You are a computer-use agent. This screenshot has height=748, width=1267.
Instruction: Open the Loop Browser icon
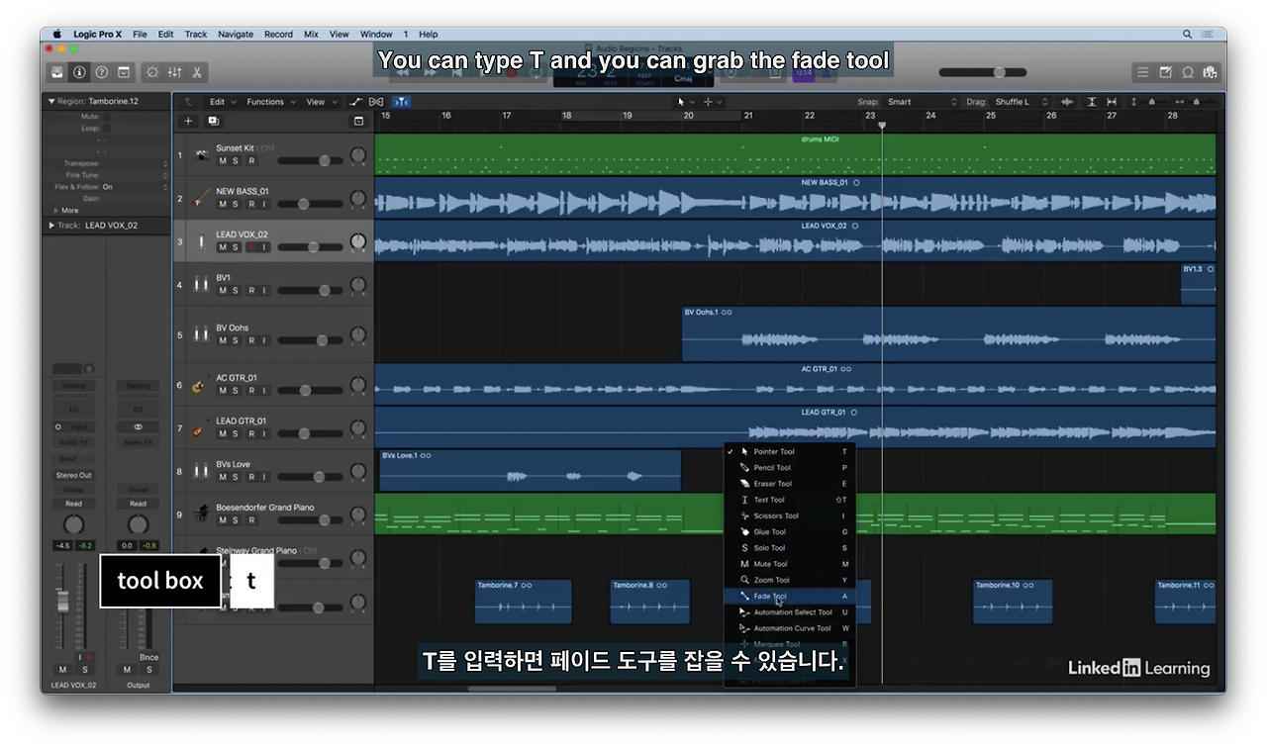coord(1187,72)
